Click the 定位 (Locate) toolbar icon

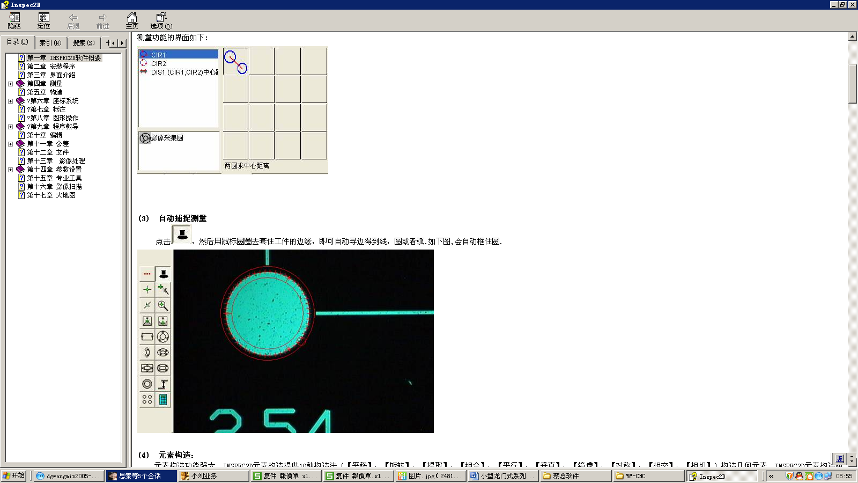tap(43, 21)
